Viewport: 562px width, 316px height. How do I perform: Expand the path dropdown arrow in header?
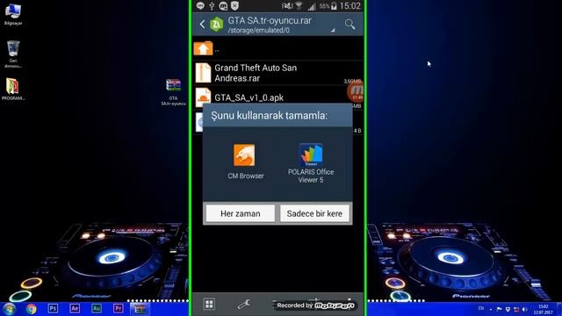click(333, 31)
